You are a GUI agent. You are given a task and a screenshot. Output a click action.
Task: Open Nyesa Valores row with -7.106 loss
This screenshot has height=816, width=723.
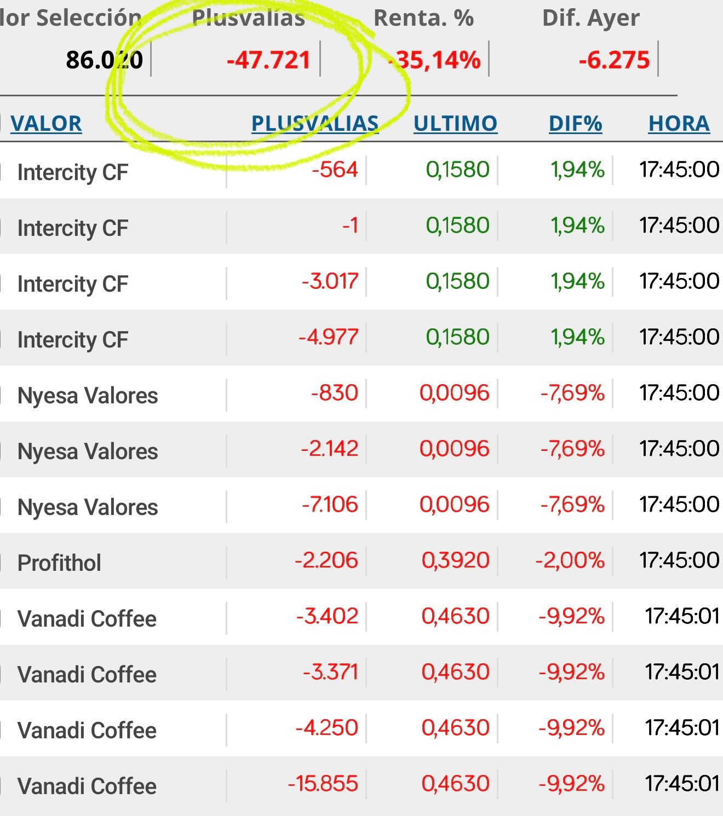(x=361, y=505)
